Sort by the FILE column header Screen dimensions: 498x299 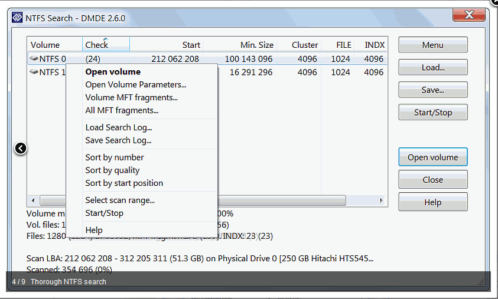(337, 45)
